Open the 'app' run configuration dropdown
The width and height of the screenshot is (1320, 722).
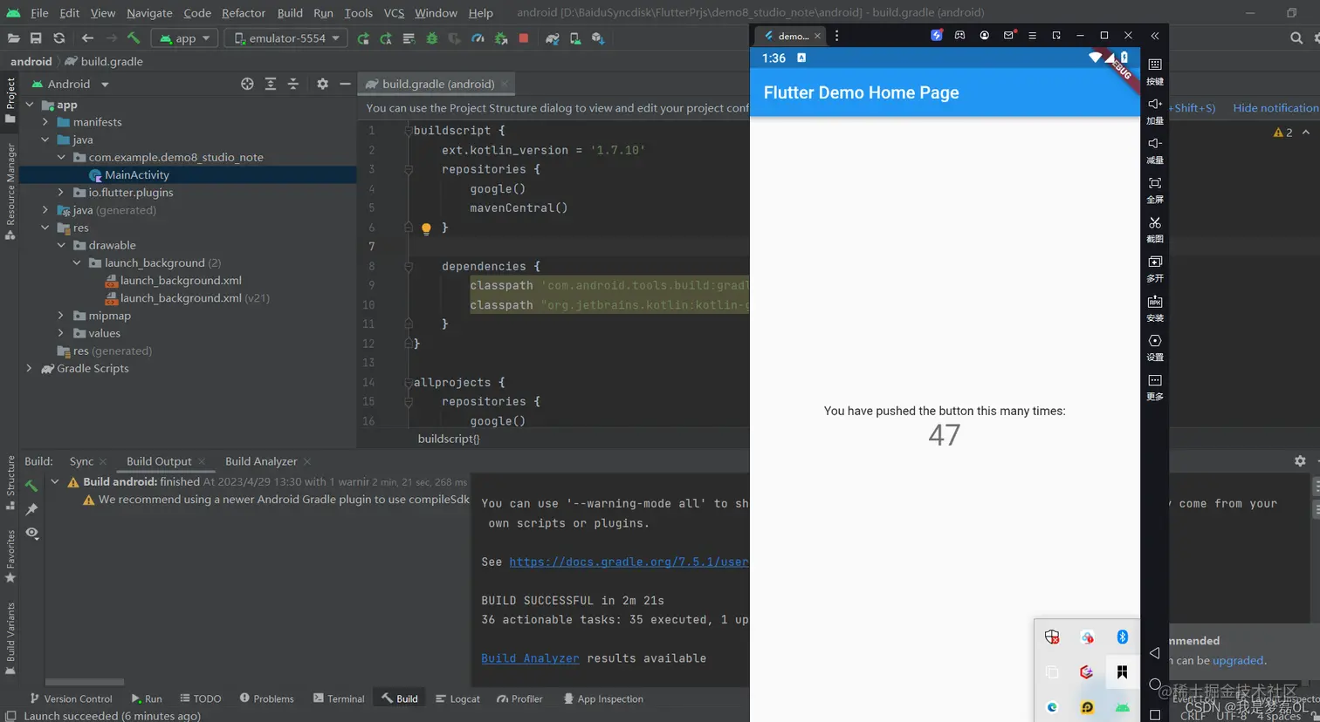click(184, 38)
